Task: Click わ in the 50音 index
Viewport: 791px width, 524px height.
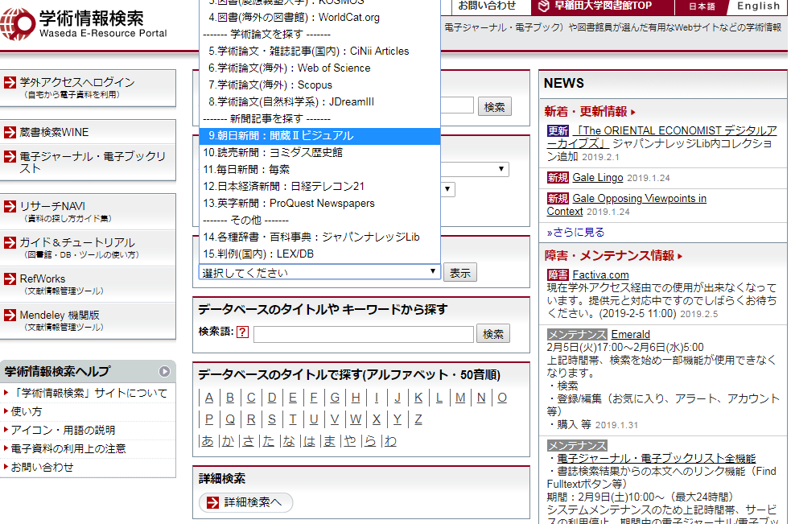Action: coord(390,441)
